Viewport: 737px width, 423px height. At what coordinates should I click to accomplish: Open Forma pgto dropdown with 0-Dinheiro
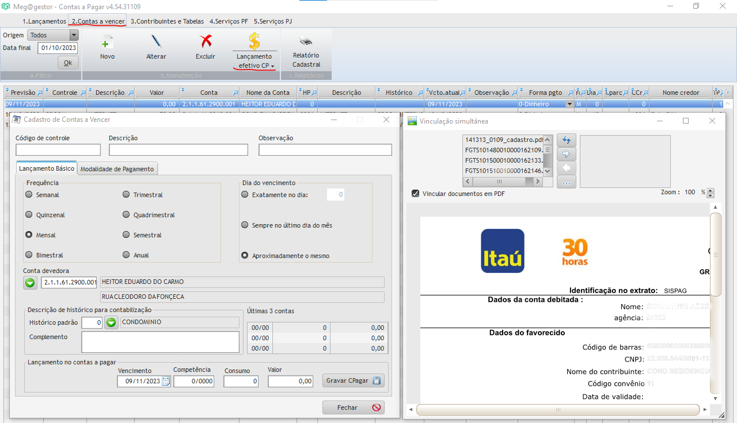569,105
